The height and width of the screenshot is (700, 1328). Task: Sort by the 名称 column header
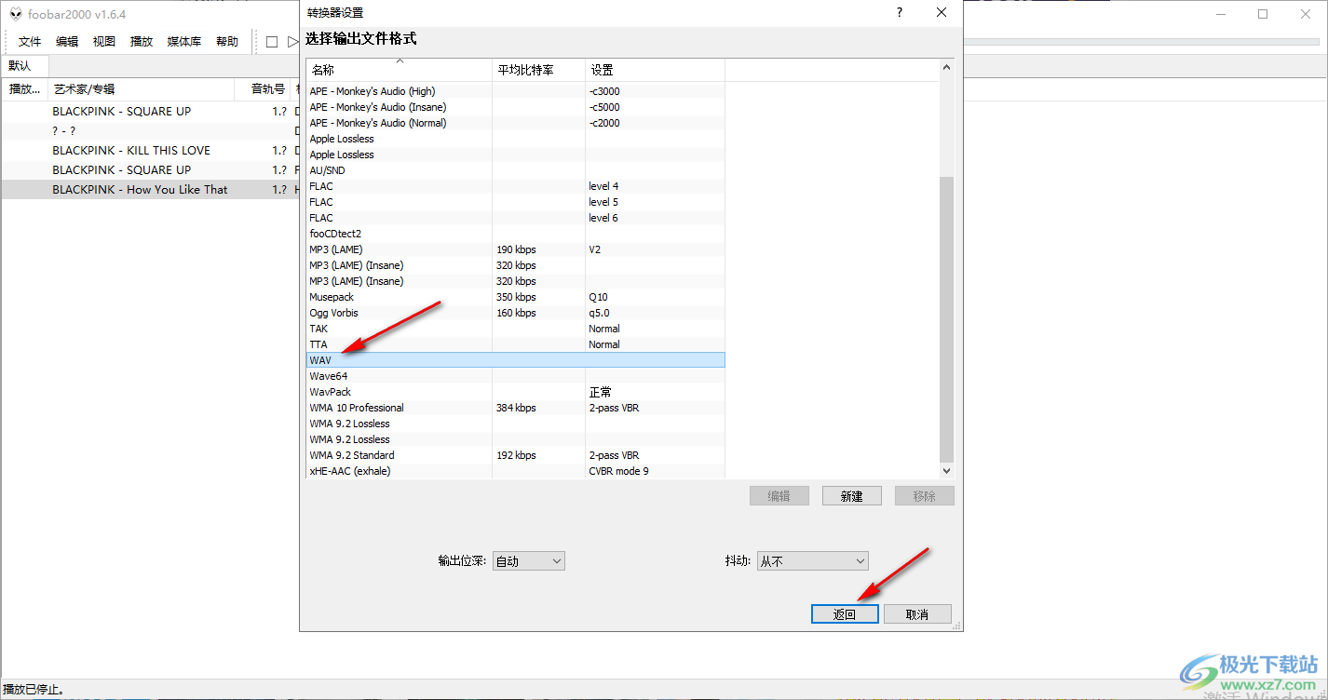400,70
